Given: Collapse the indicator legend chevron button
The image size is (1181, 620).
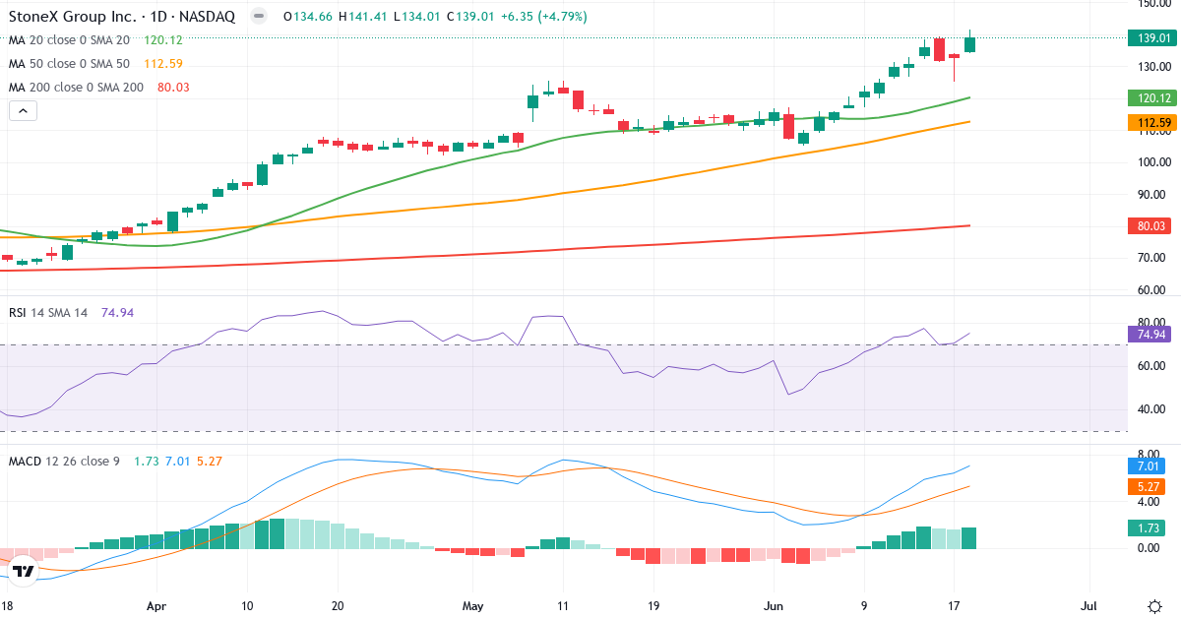Looking at the screenshot, I should pyautogui.click(x=24, y=111).
